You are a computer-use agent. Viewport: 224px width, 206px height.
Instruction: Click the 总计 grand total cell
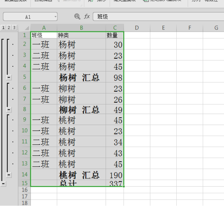click(82, 183)
